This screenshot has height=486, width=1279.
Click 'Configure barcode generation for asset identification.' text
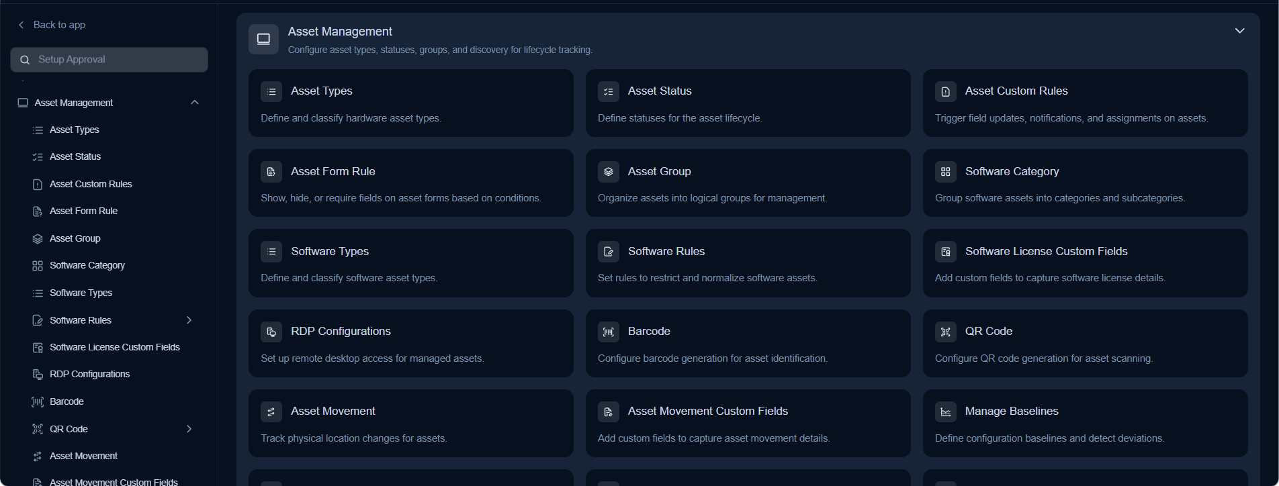click(x=713, y=358)
